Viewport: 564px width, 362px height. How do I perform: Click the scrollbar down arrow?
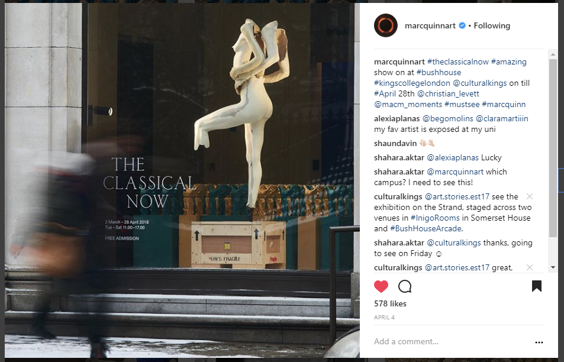[x=553, y=267]
